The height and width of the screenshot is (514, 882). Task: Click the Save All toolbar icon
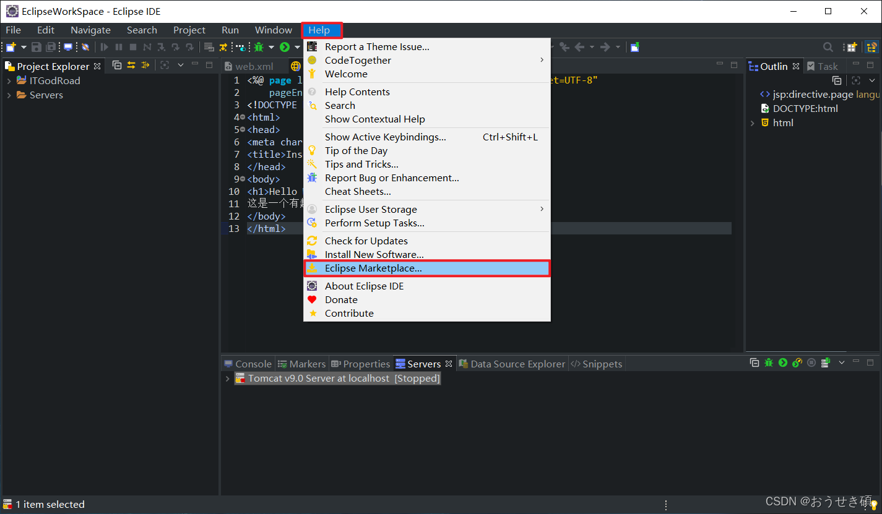tap(51, 47)
